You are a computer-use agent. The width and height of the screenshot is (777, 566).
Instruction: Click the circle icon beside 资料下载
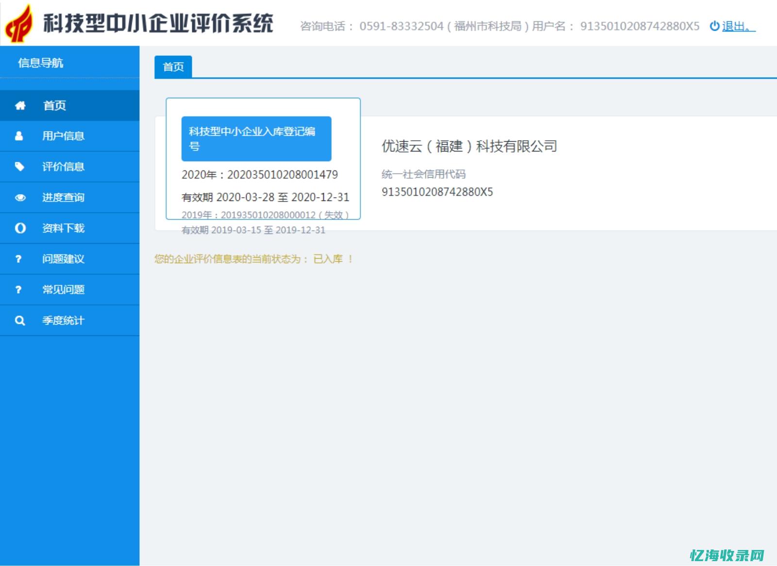coord(20,228)
